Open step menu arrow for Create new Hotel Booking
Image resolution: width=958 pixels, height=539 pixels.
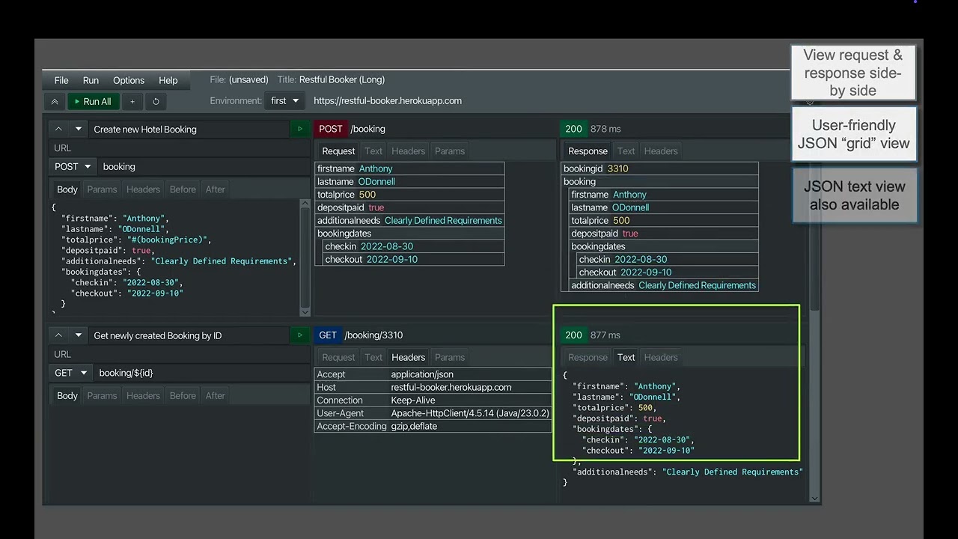78,129
